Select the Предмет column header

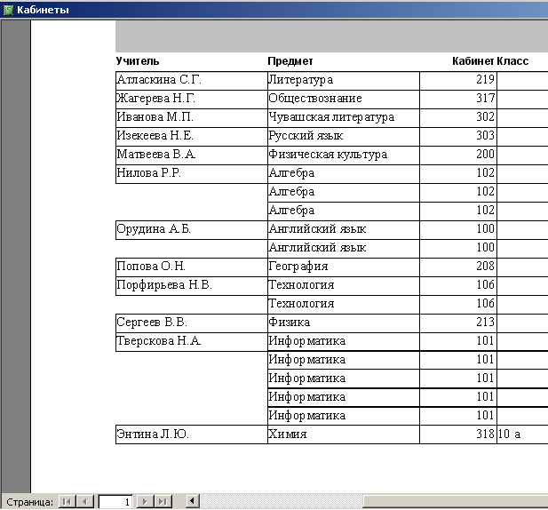[290, 61]
